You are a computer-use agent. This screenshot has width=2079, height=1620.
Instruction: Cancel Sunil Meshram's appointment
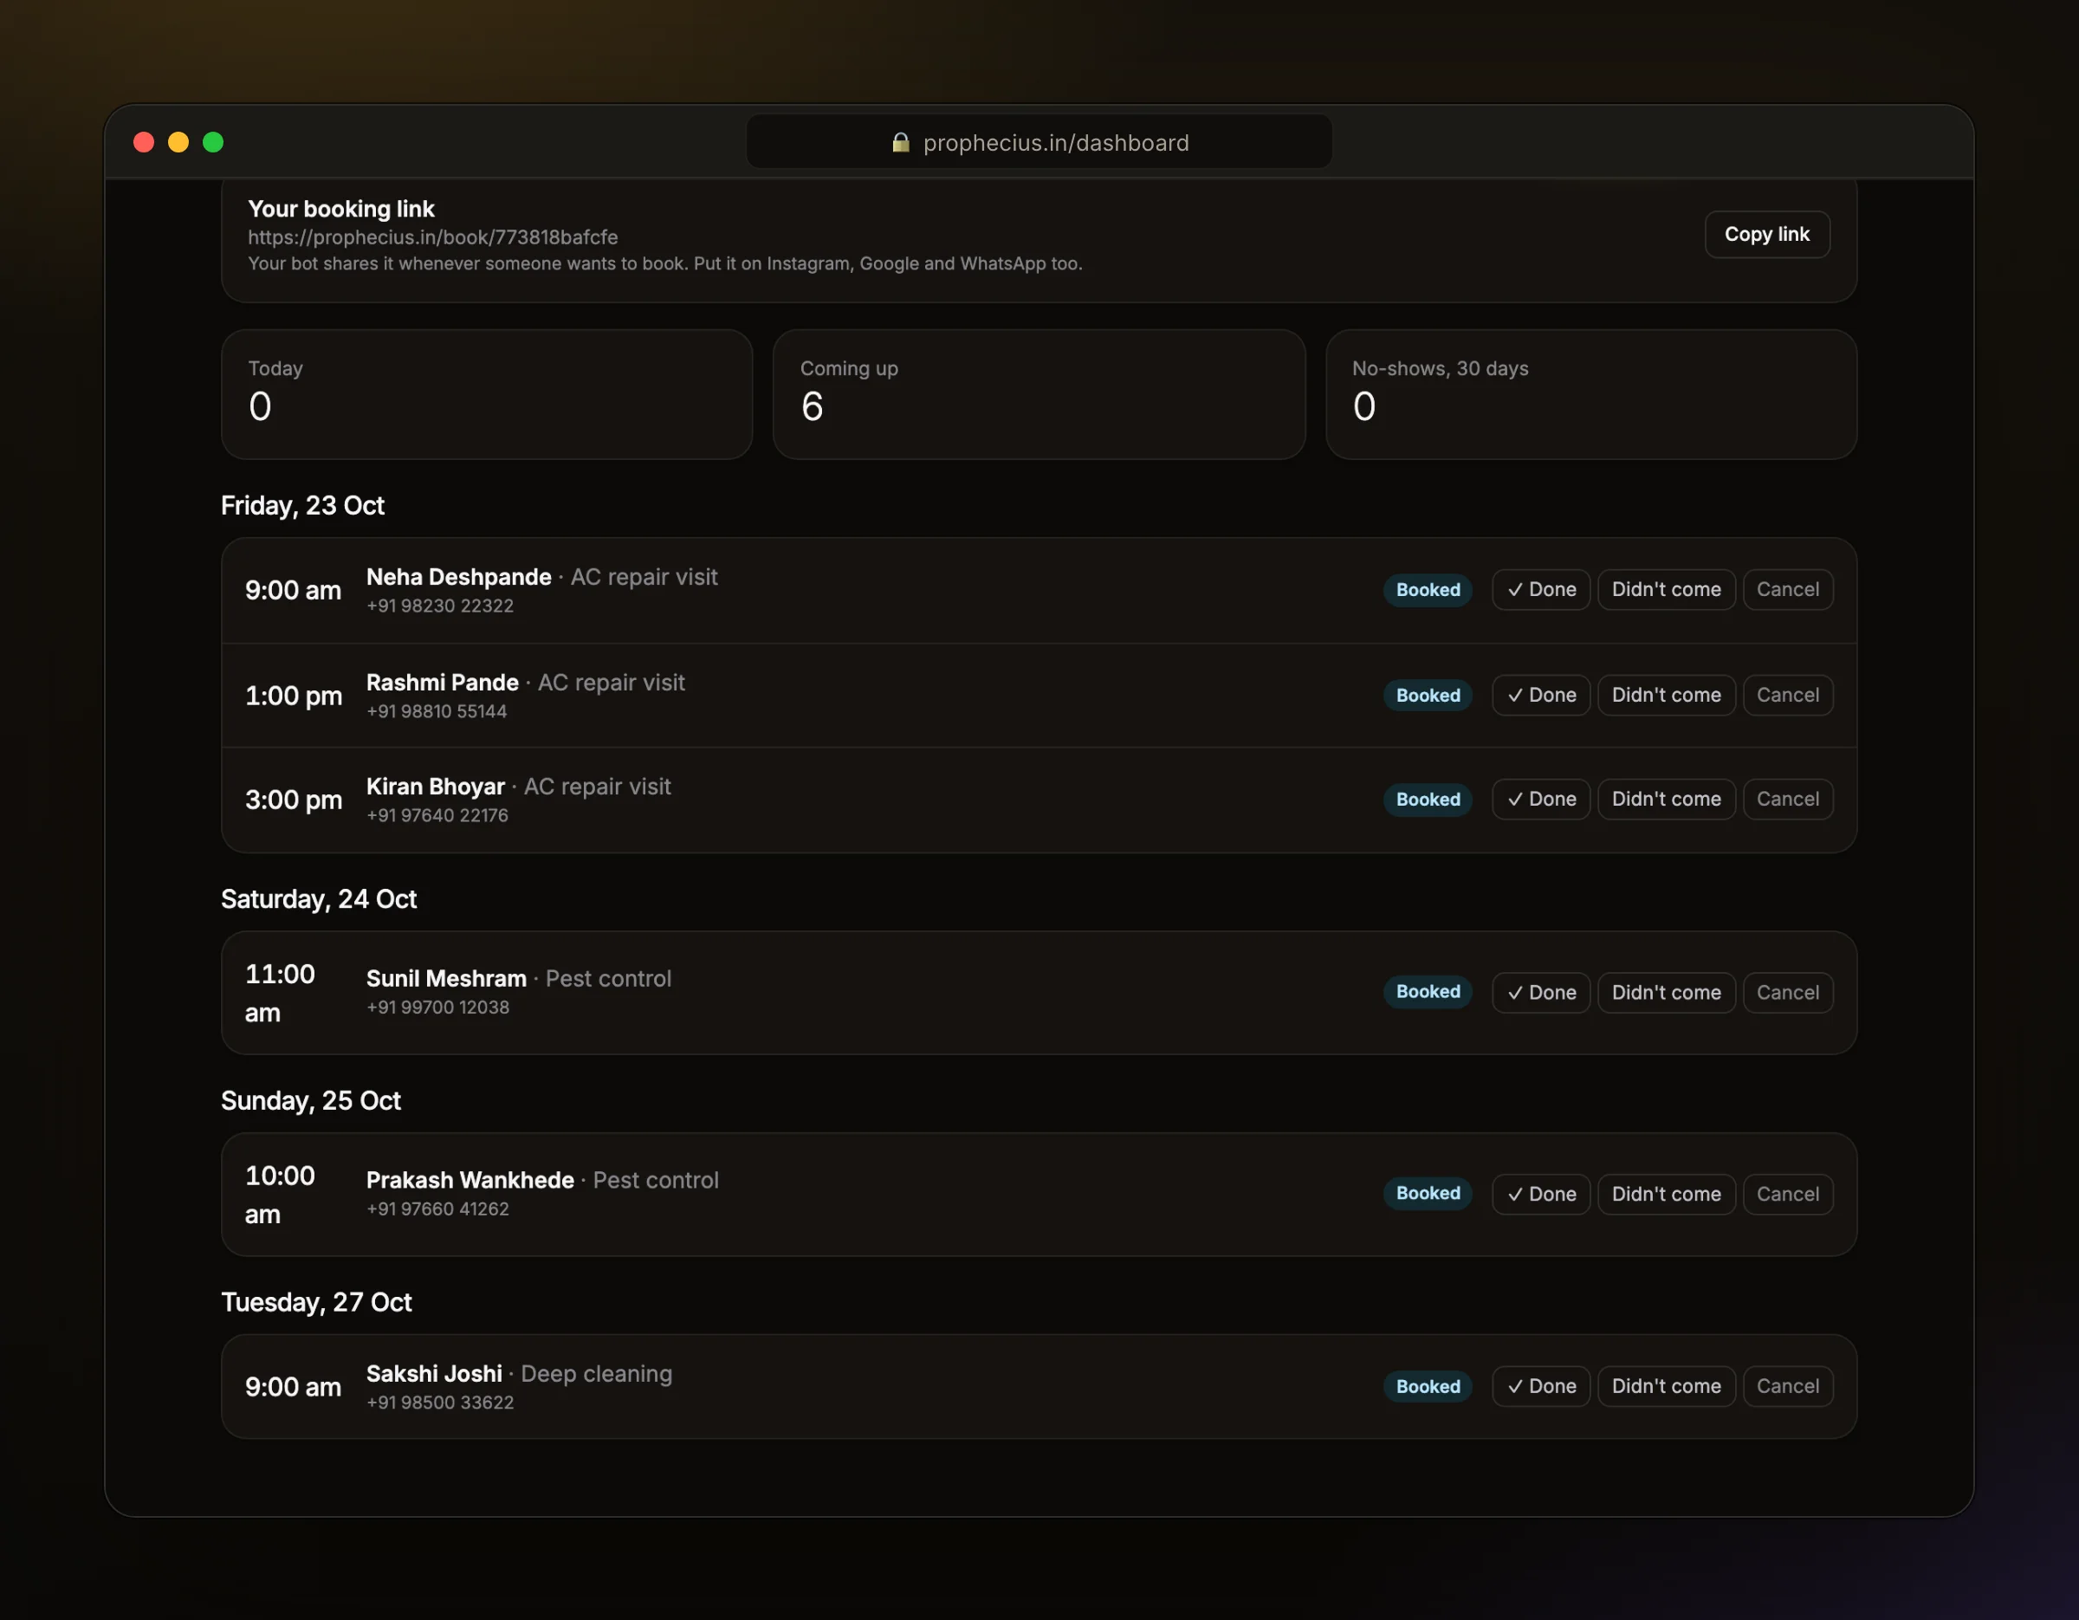(x=1787, y=992)
